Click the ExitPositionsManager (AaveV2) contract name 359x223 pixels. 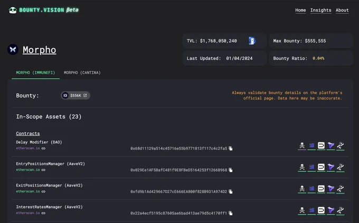click(49, 185)
